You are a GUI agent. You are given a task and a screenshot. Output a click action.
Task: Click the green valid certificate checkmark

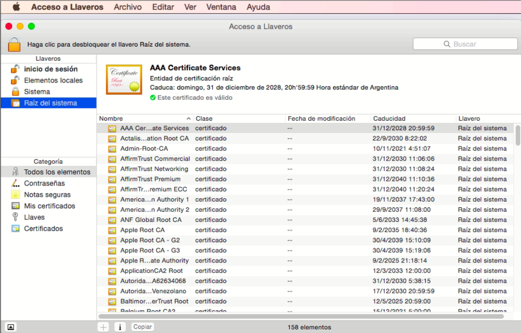click(153, 98)
